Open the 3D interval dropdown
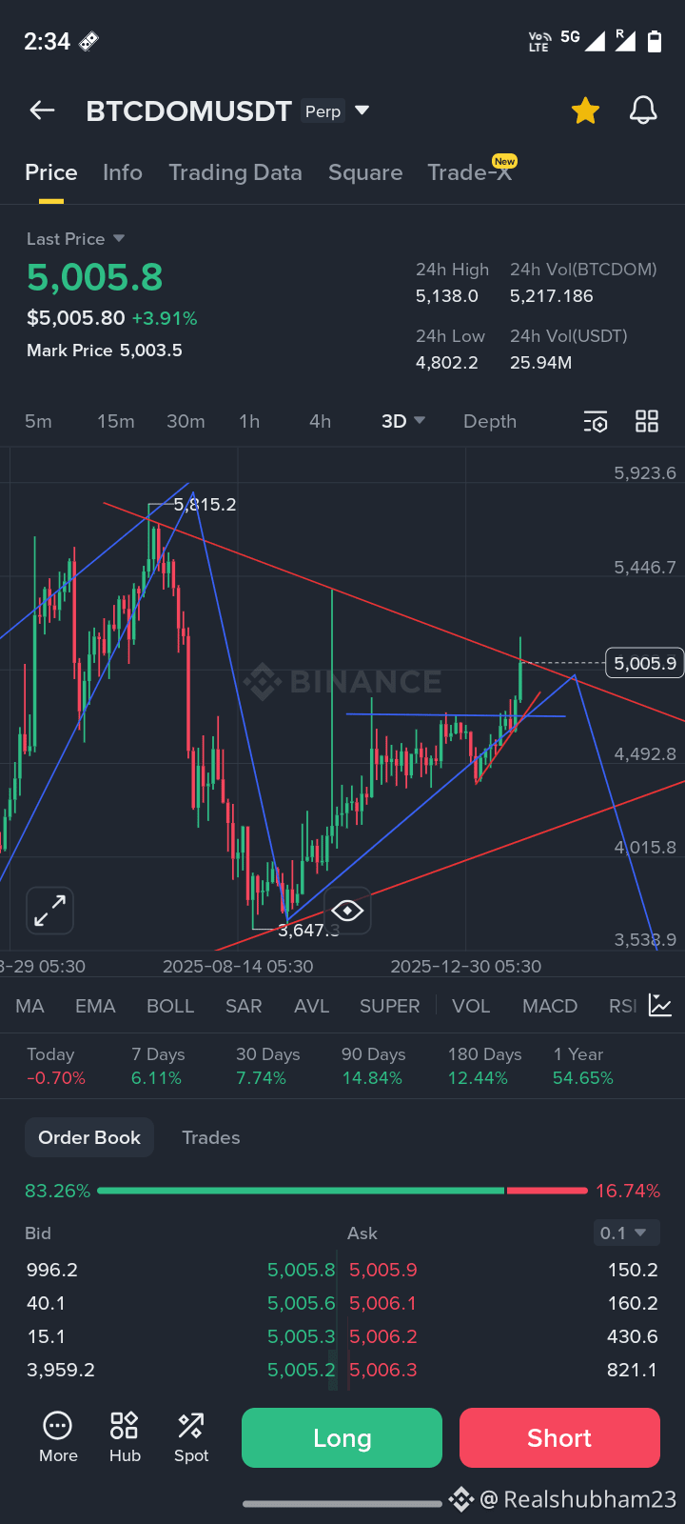 click(403, 421)
